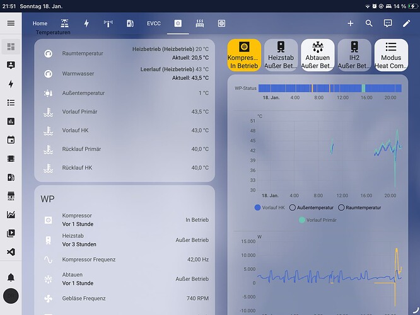Open Heizstab row in WP card
Screen dimensions: 420x315
click(x=125, y=240)
